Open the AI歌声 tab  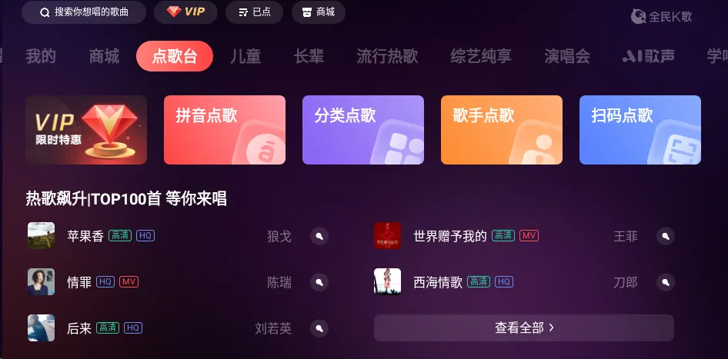pyautogui.click(x=648, y=56)
